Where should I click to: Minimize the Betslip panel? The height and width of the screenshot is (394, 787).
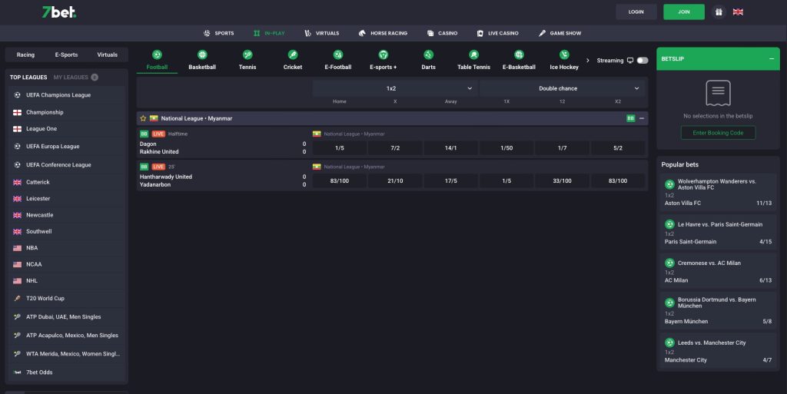(x=772, y=59)
